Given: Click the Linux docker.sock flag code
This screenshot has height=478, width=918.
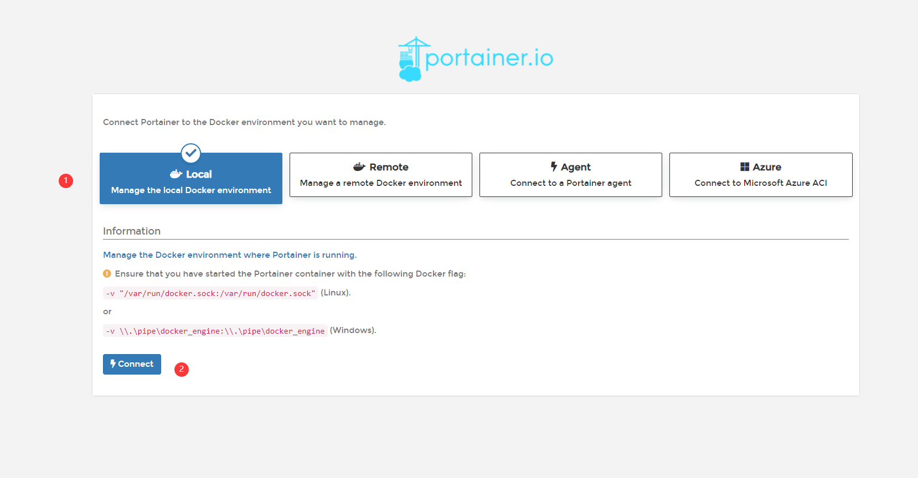Looking at the screenshot, I should [x=210, y=293].
